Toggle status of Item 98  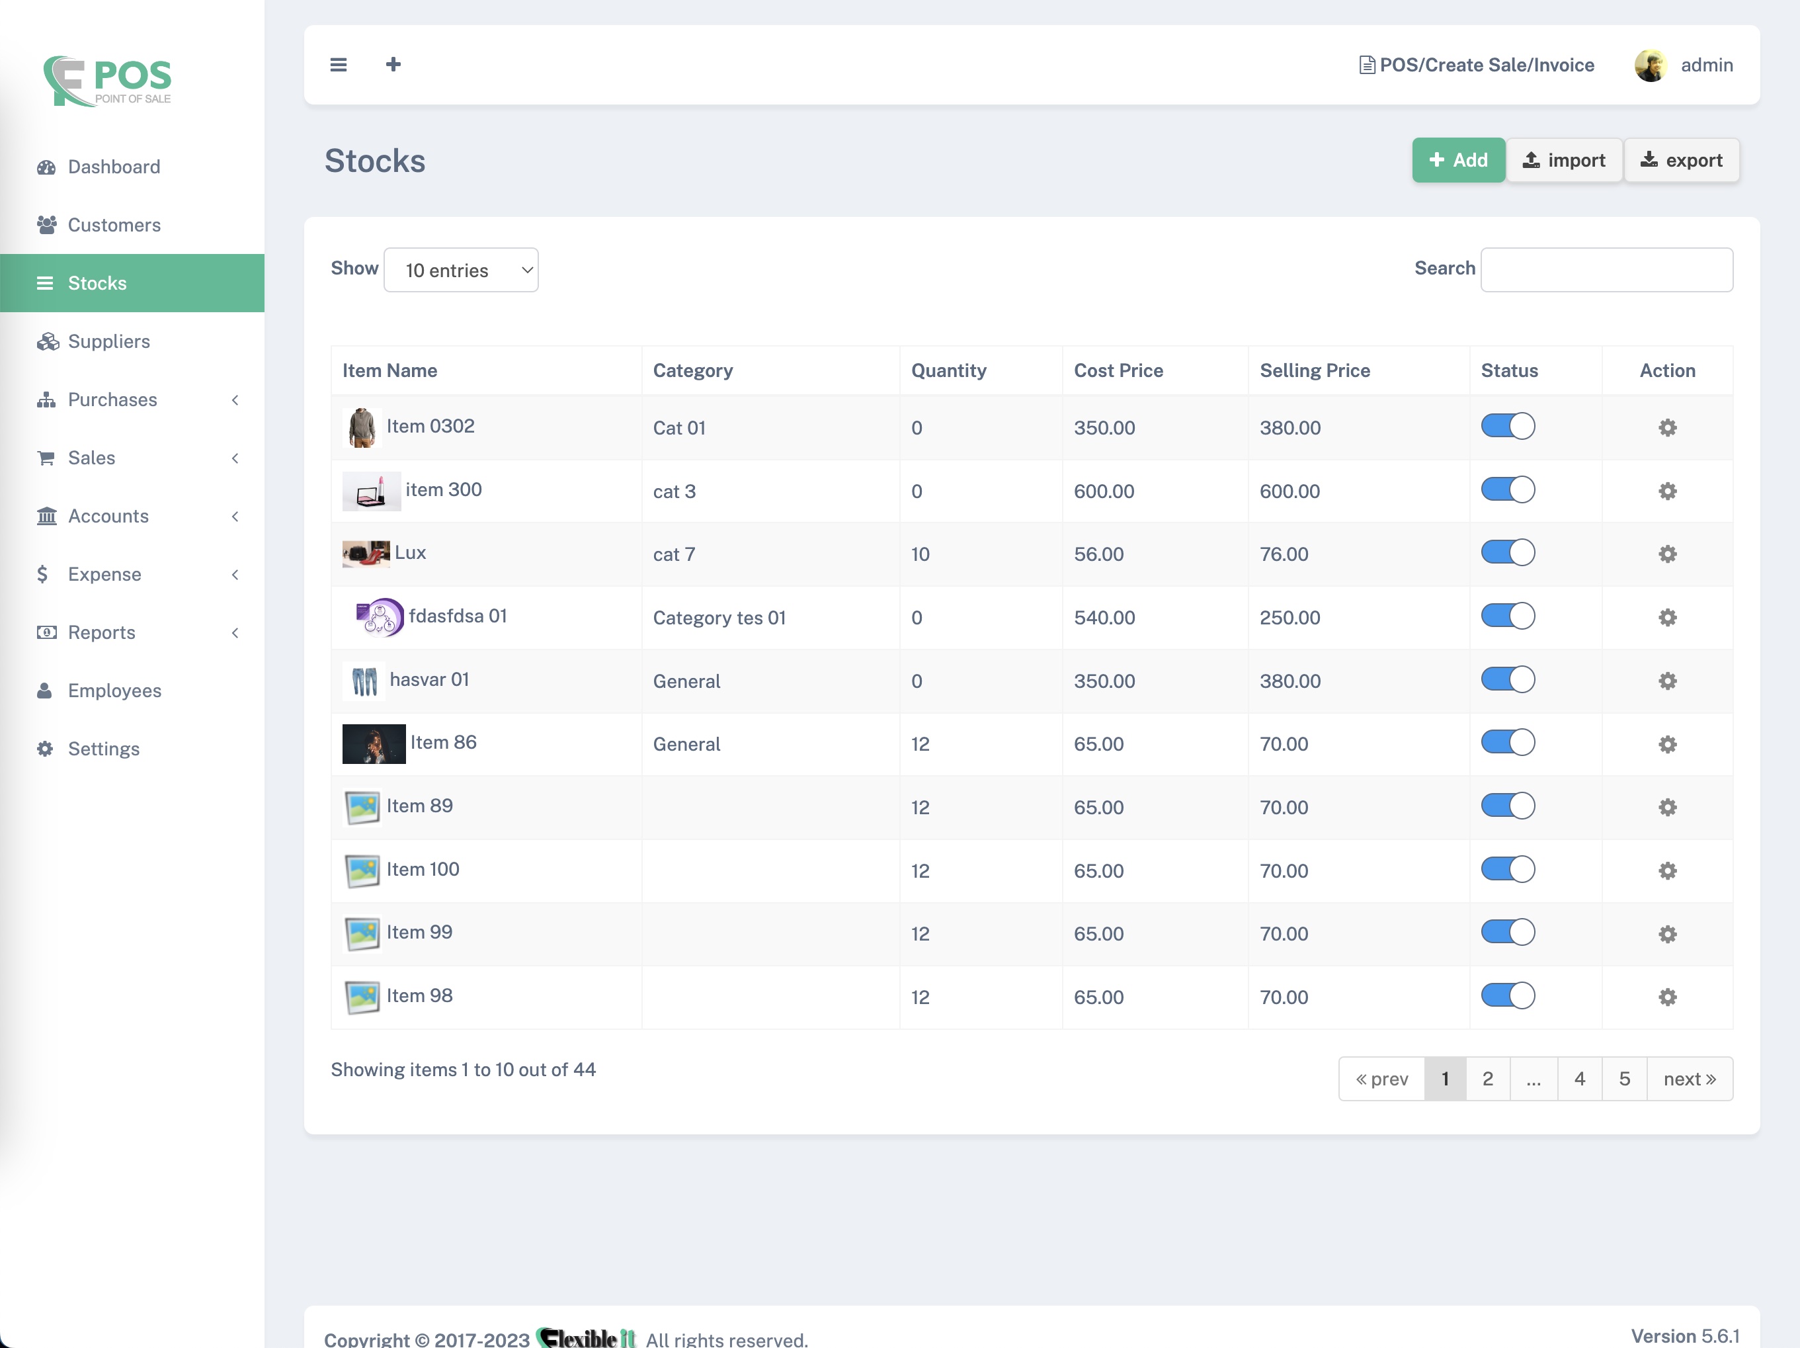1507,995
